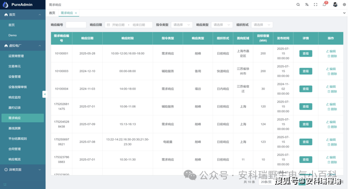Image resolution: width=348 pixels, height=189 pixels.
Task: Open 响应概览 in the sidebar
Action: pyautogui.click(x=23, y=159)
